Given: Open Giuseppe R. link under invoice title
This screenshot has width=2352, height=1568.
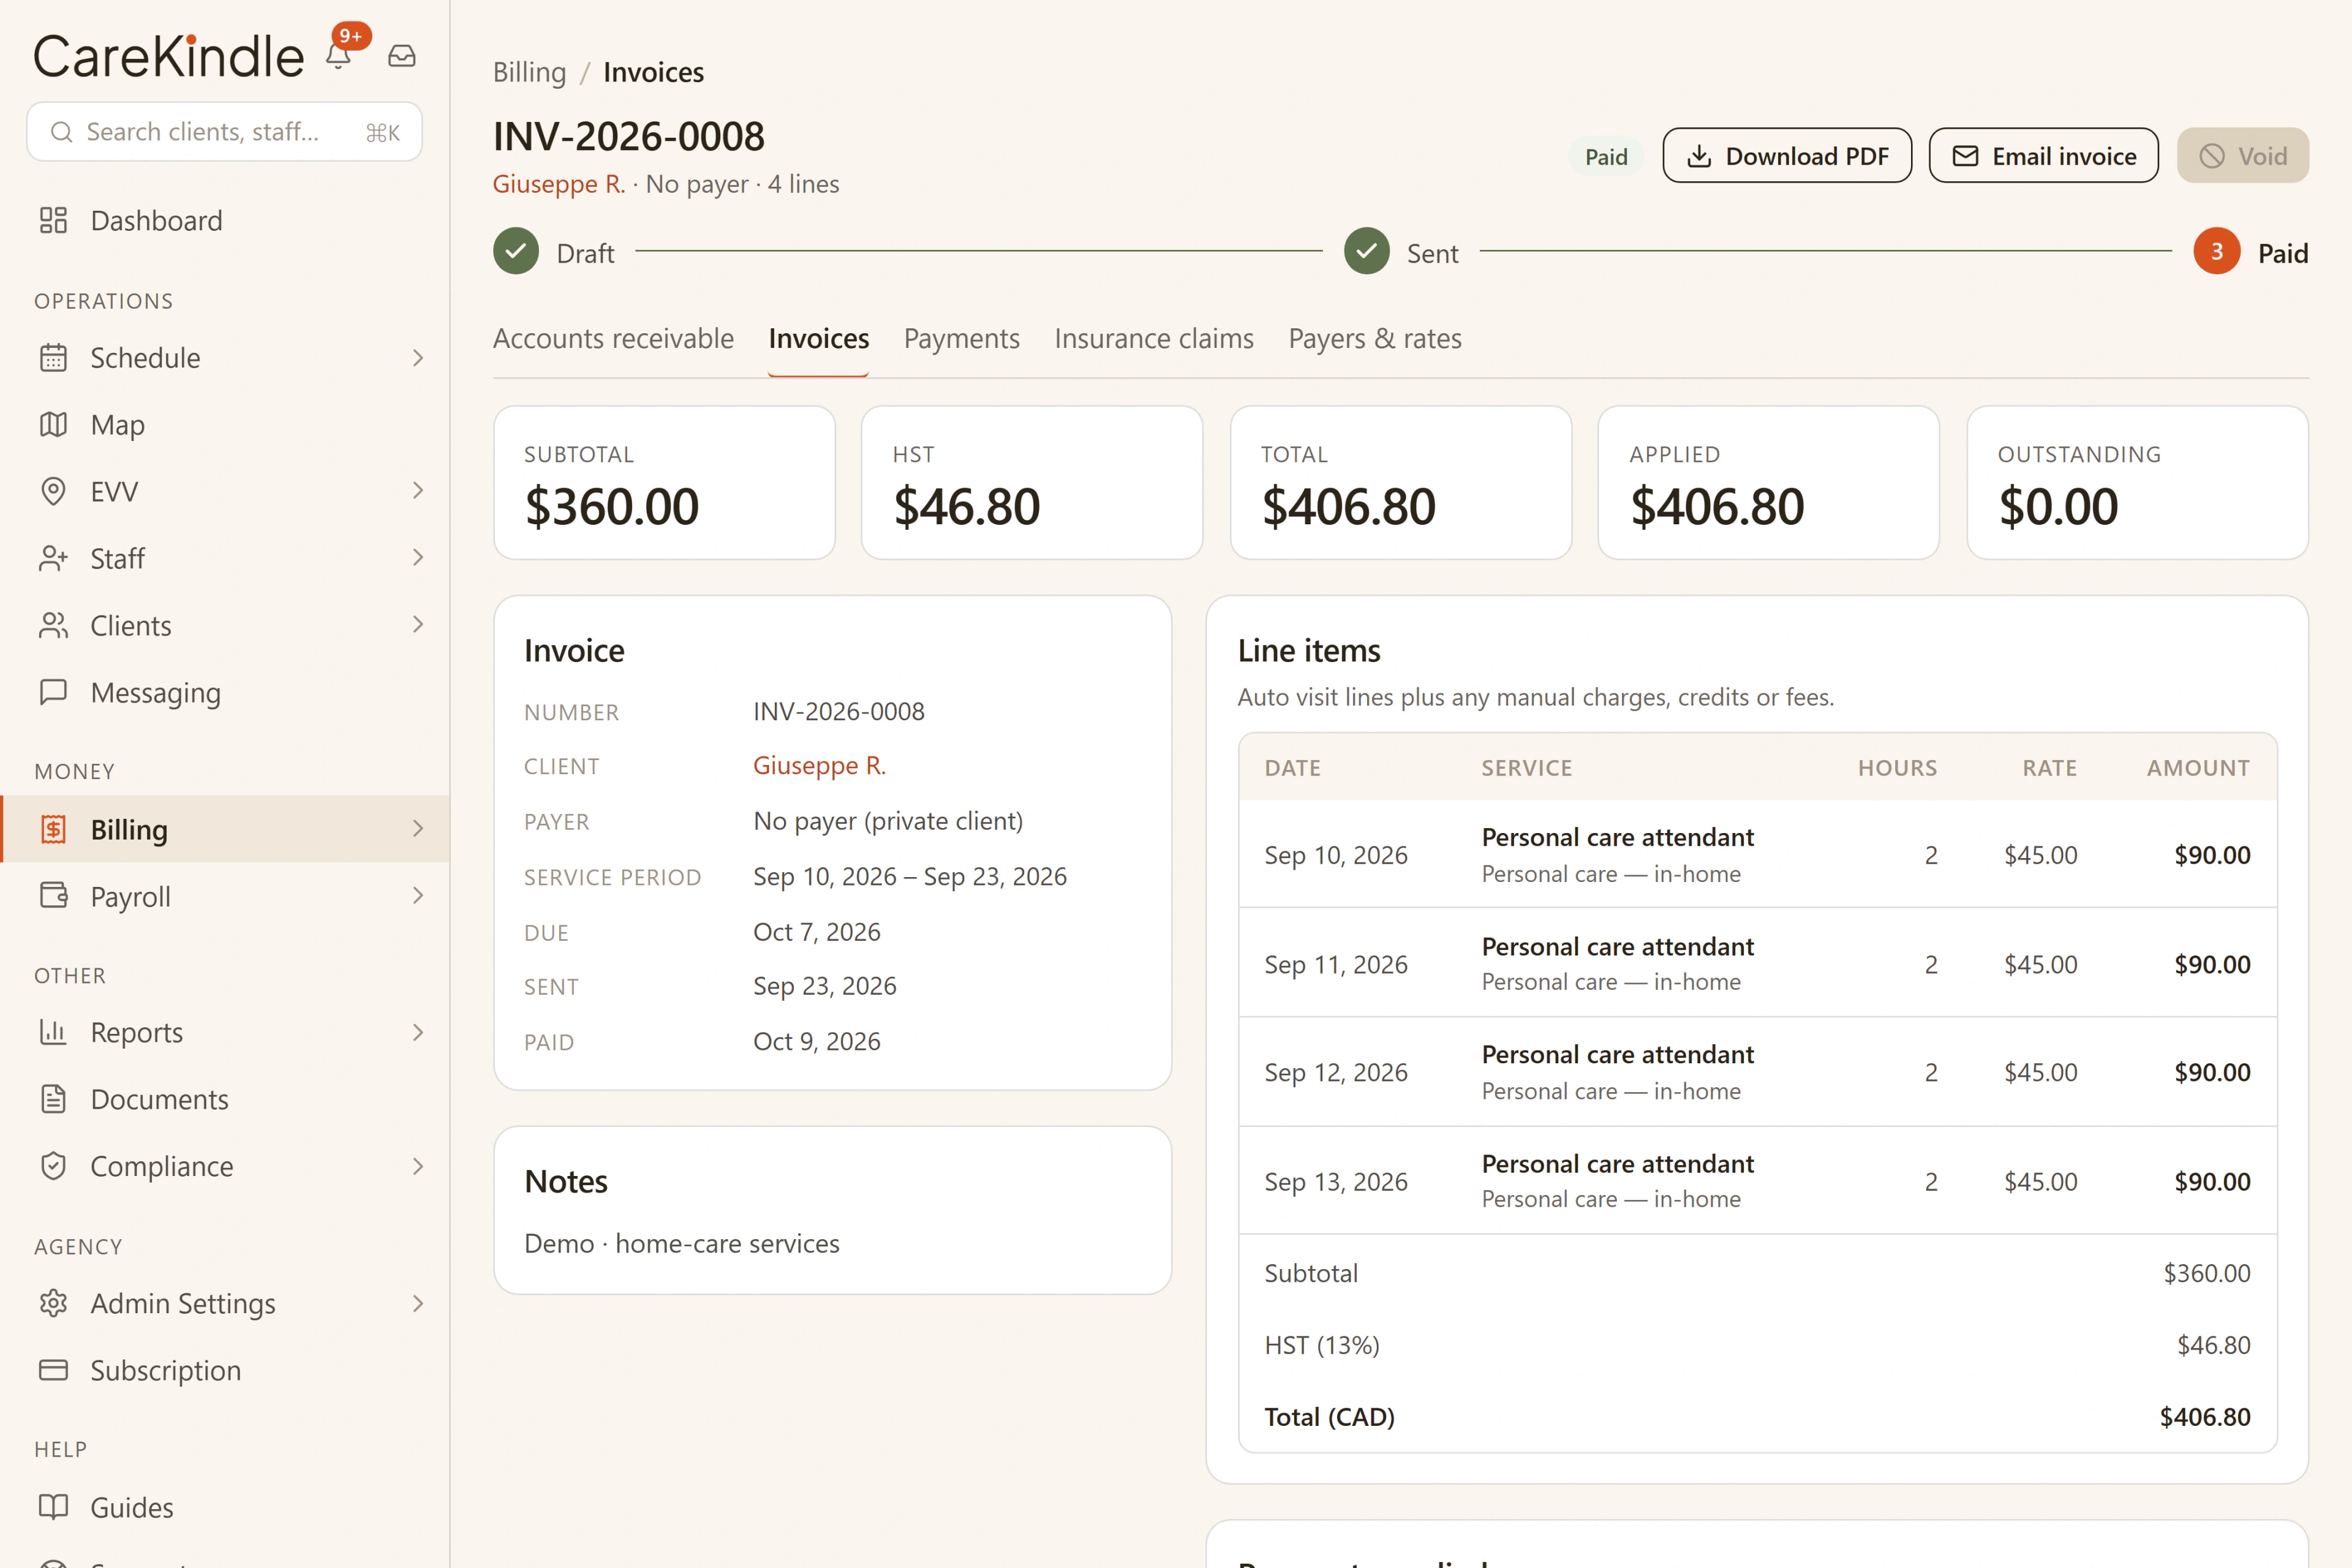Looking at the screenshot, I should coord(558,184).
